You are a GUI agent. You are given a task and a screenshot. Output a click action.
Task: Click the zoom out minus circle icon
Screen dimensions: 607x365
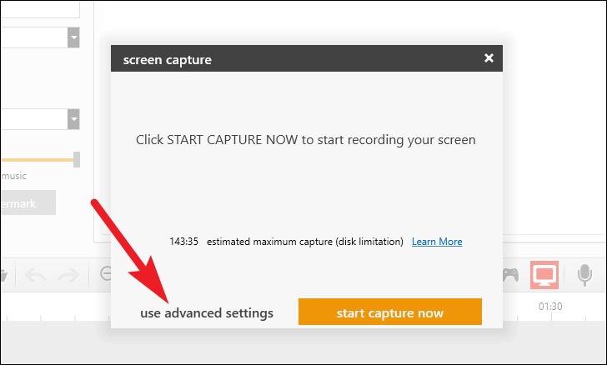pyautogui.click(x=105, y=273)
